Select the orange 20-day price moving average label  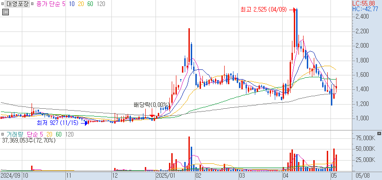[81, 4]
